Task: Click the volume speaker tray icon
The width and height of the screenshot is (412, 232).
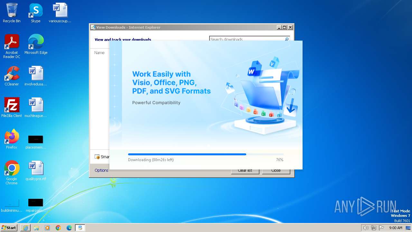Action: click(366, 228)
